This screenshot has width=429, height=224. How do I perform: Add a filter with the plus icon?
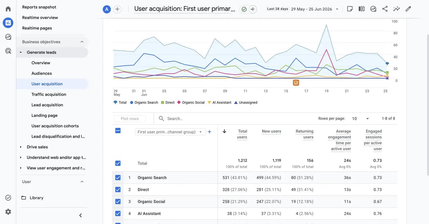(x=253, y=9)
